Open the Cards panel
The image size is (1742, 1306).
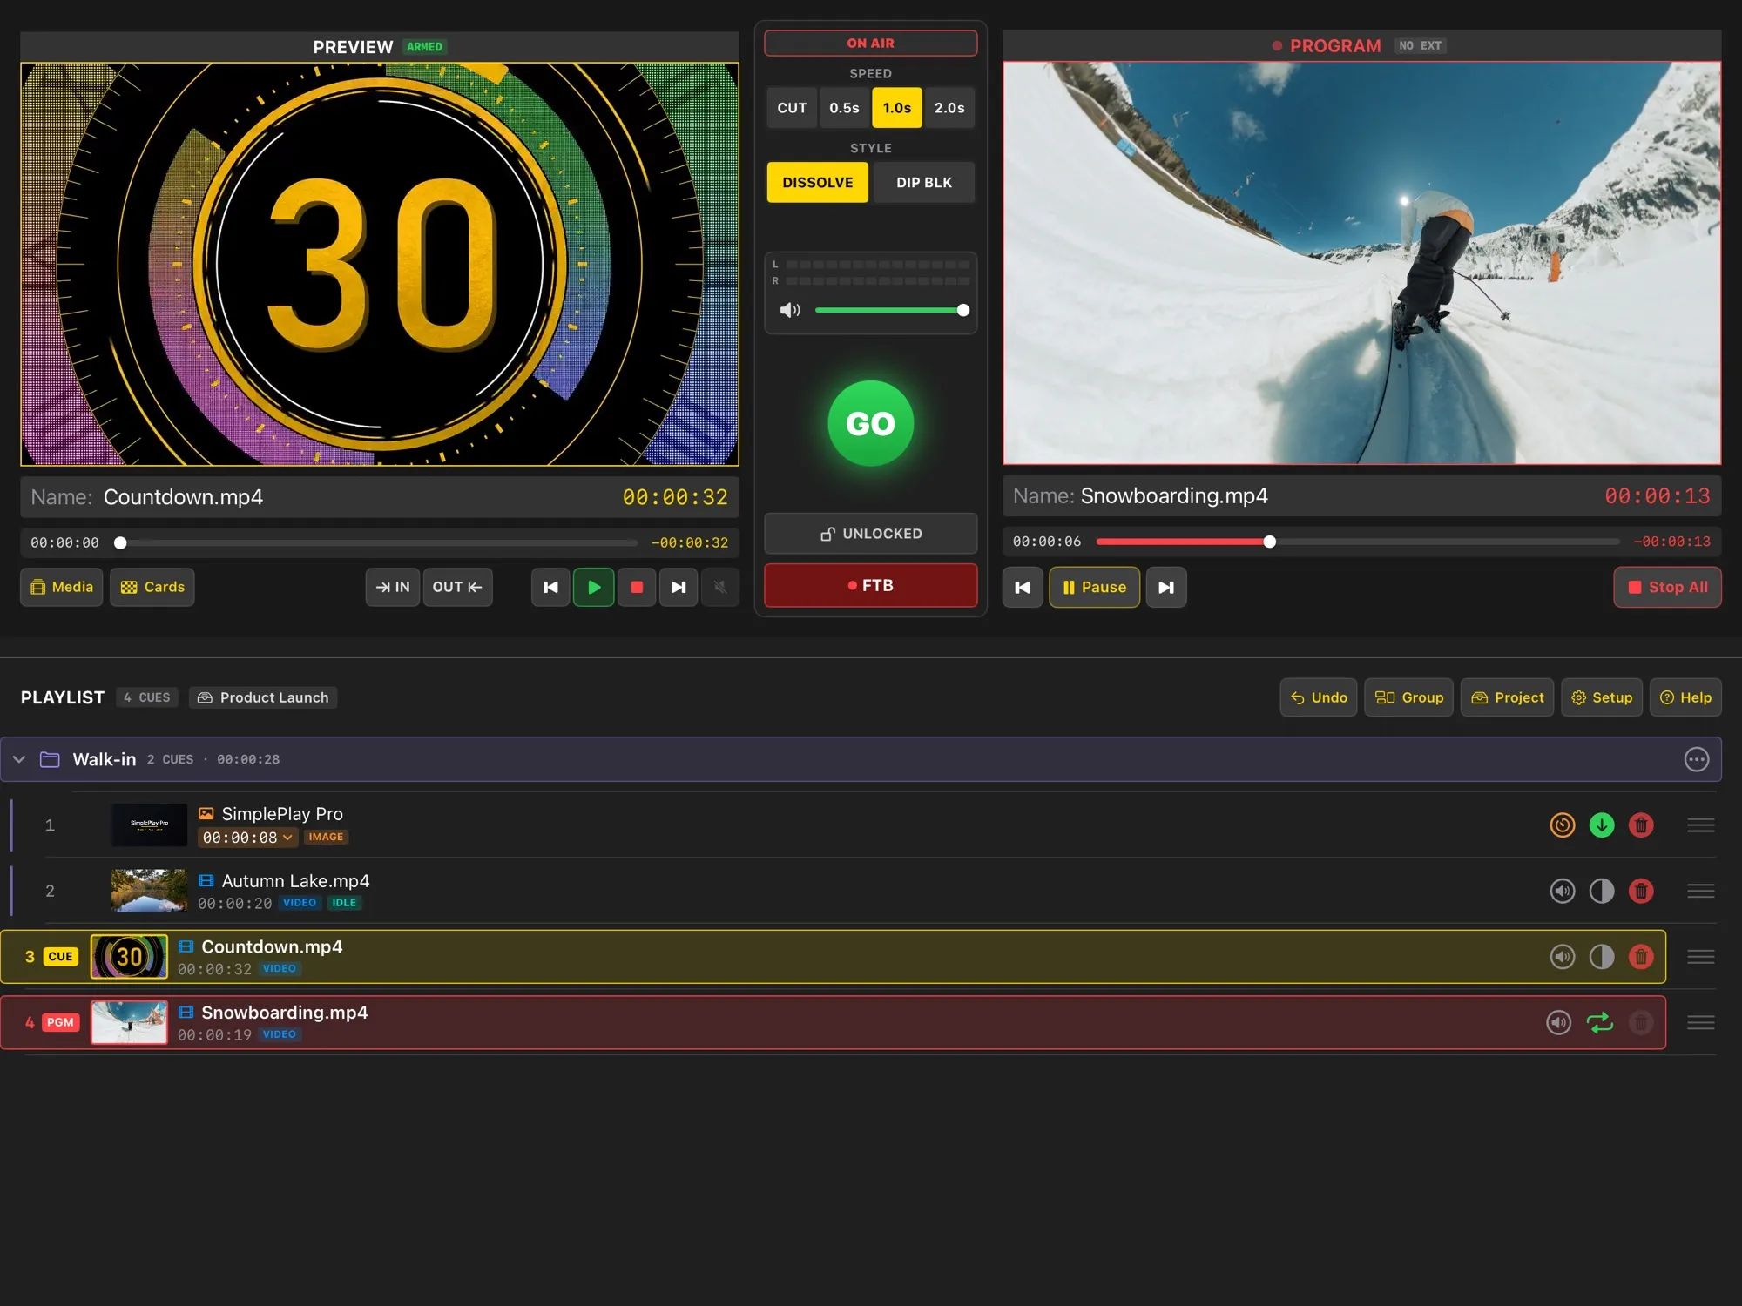point(152,587)
